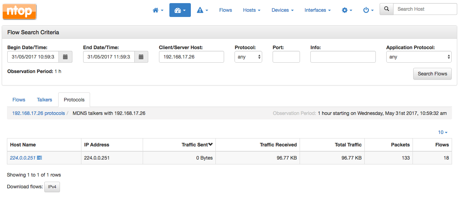The image size is (460, 198).
Task: Click the ntop logo
Action: [x=19, y=11]
